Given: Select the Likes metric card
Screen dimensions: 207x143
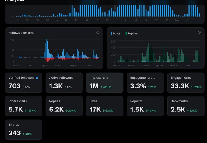Looking at the screenshot, I should pyautogui.click(x=105, y=106).
